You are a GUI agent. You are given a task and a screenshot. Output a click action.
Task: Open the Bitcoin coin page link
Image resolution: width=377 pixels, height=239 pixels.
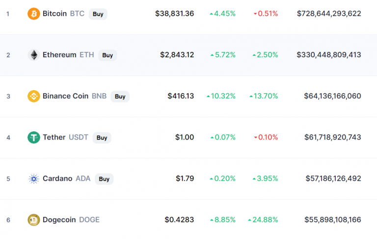(55, 14)
